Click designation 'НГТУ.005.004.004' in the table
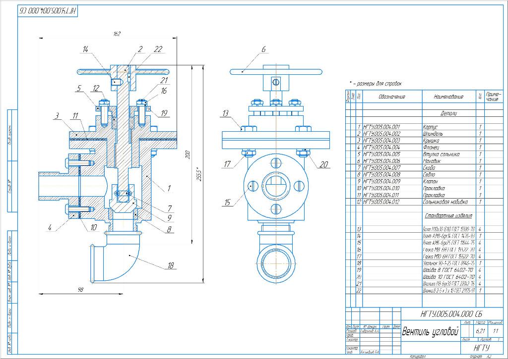This screenshot has width=508, height=359. [x=381, y=148]
